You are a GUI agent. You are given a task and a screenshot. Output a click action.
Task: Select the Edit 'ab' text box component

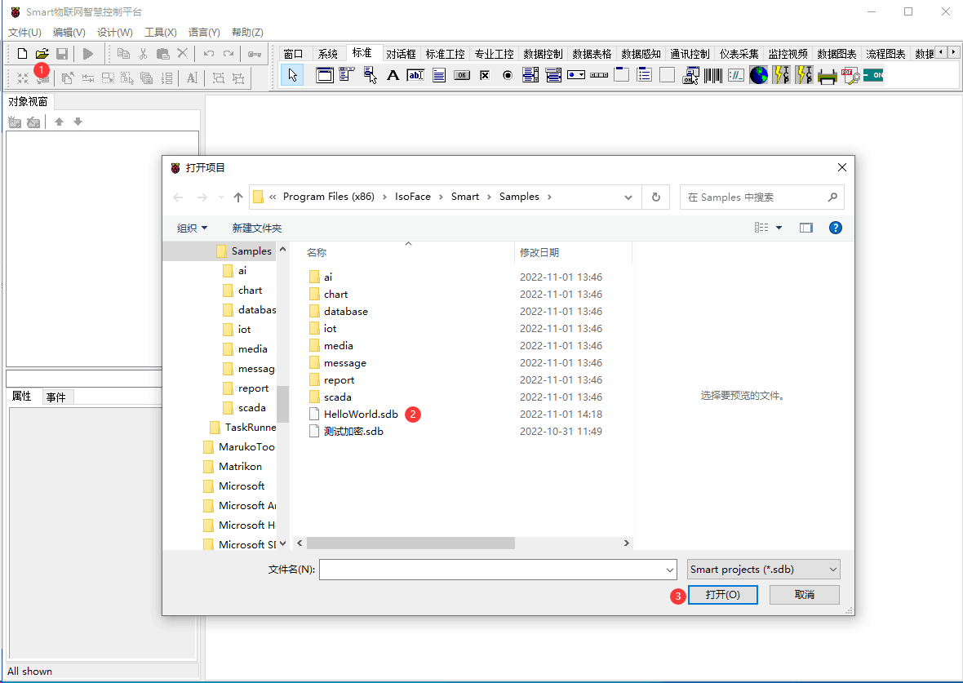pos(415,76)
